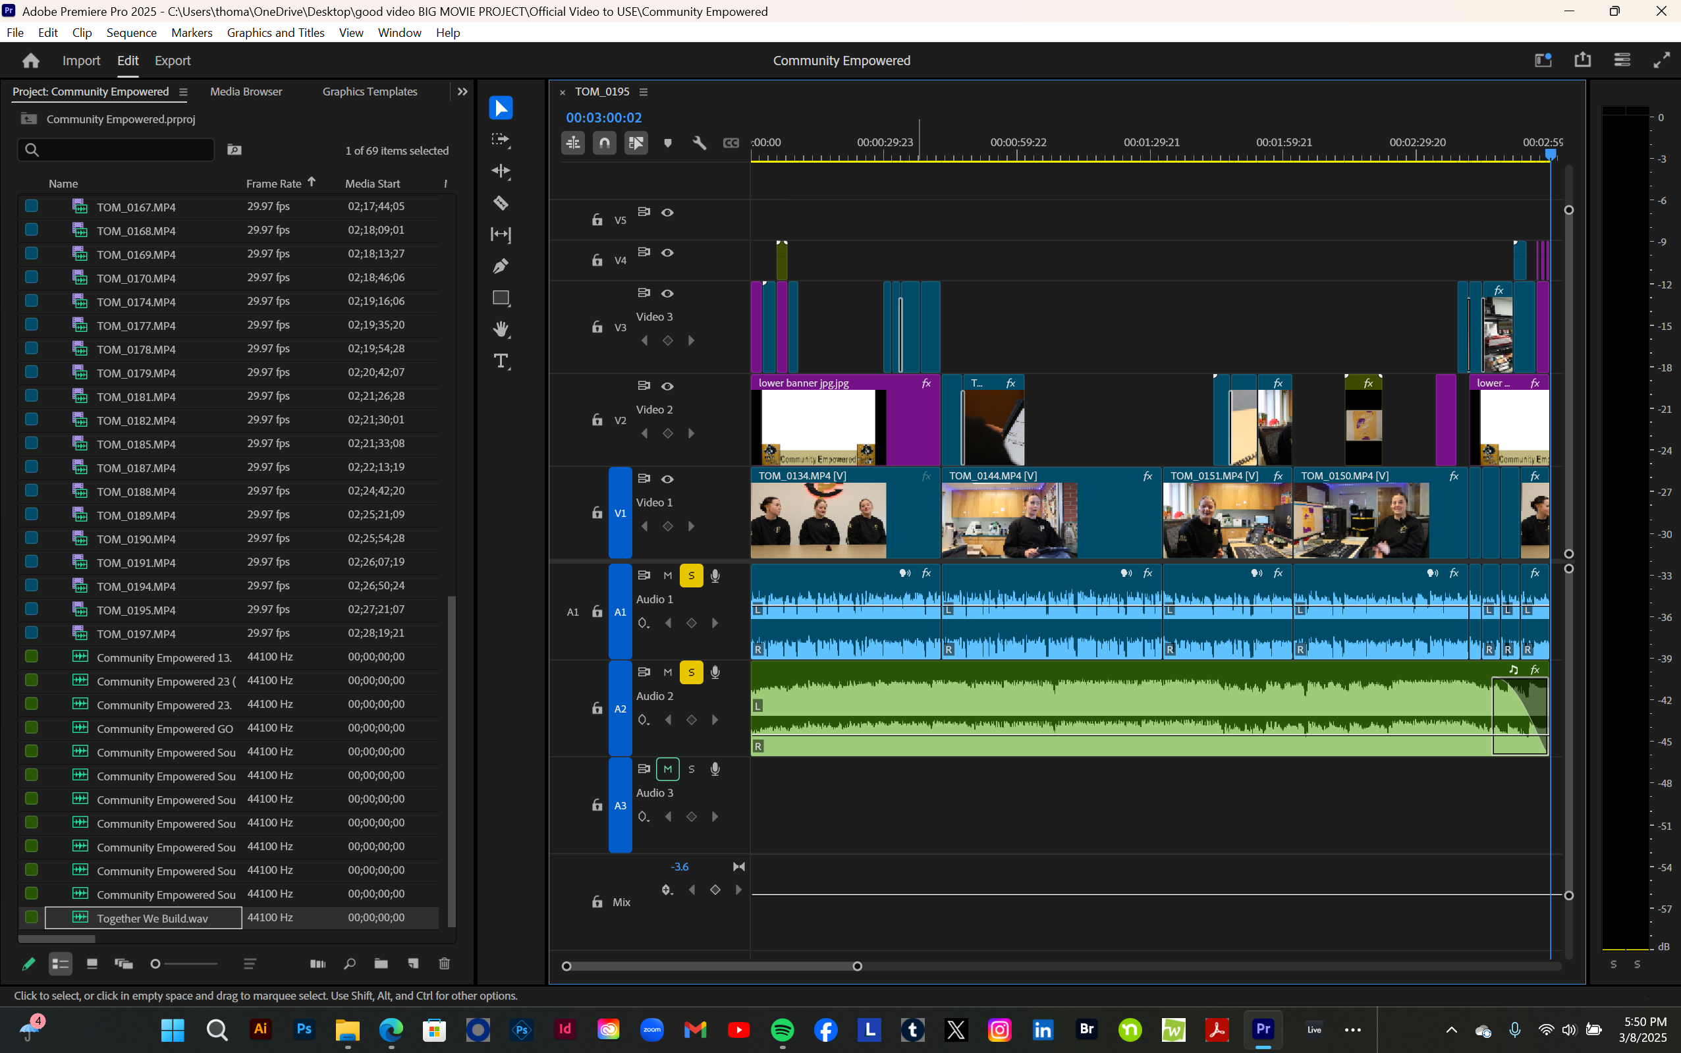The width and height of the screenshot is (1681, 1053).
Task: Select the Pen tool
Action: pyautogui.click(x=501, y=266)
